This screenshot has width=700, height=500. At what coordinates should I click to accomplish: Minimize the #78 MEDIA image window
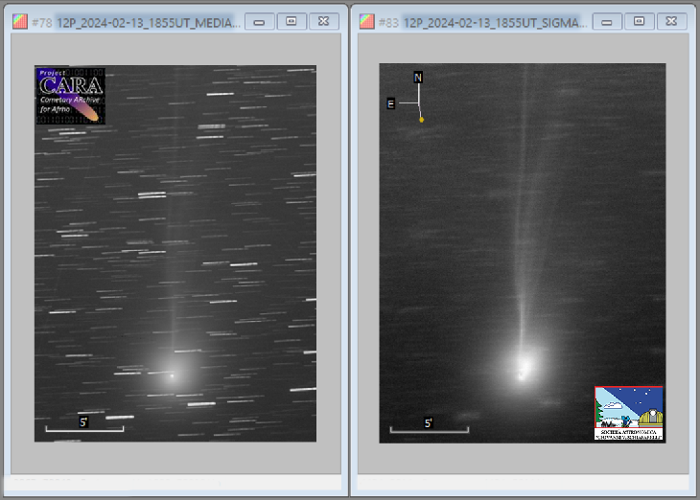pyautogui.click(x=259, y=21)
